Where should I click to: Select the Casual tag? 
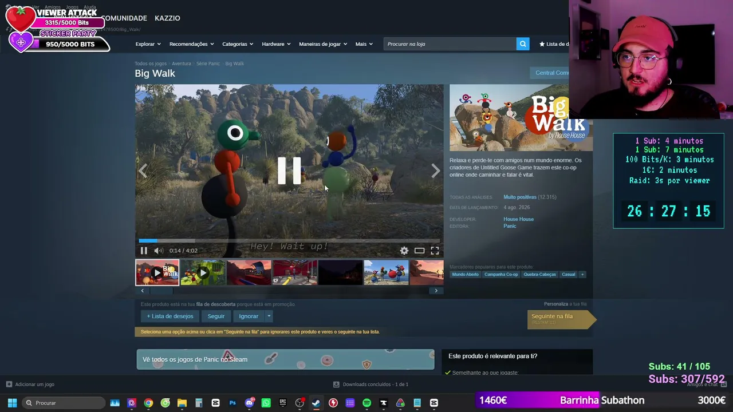(569, 275)
